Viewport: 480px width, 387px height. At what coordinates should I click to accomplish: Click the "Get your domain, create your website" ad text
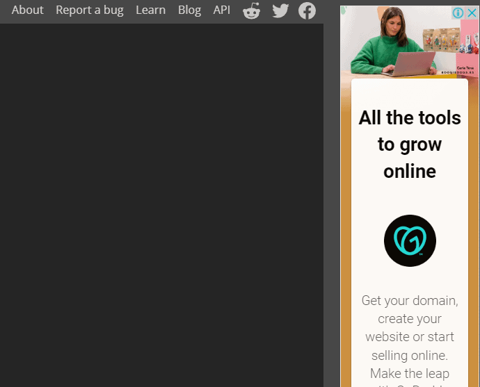coord(410,340)
